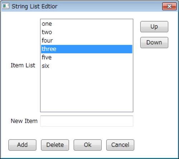
Task: Click the "New Item" label
Action: (24, 121)
